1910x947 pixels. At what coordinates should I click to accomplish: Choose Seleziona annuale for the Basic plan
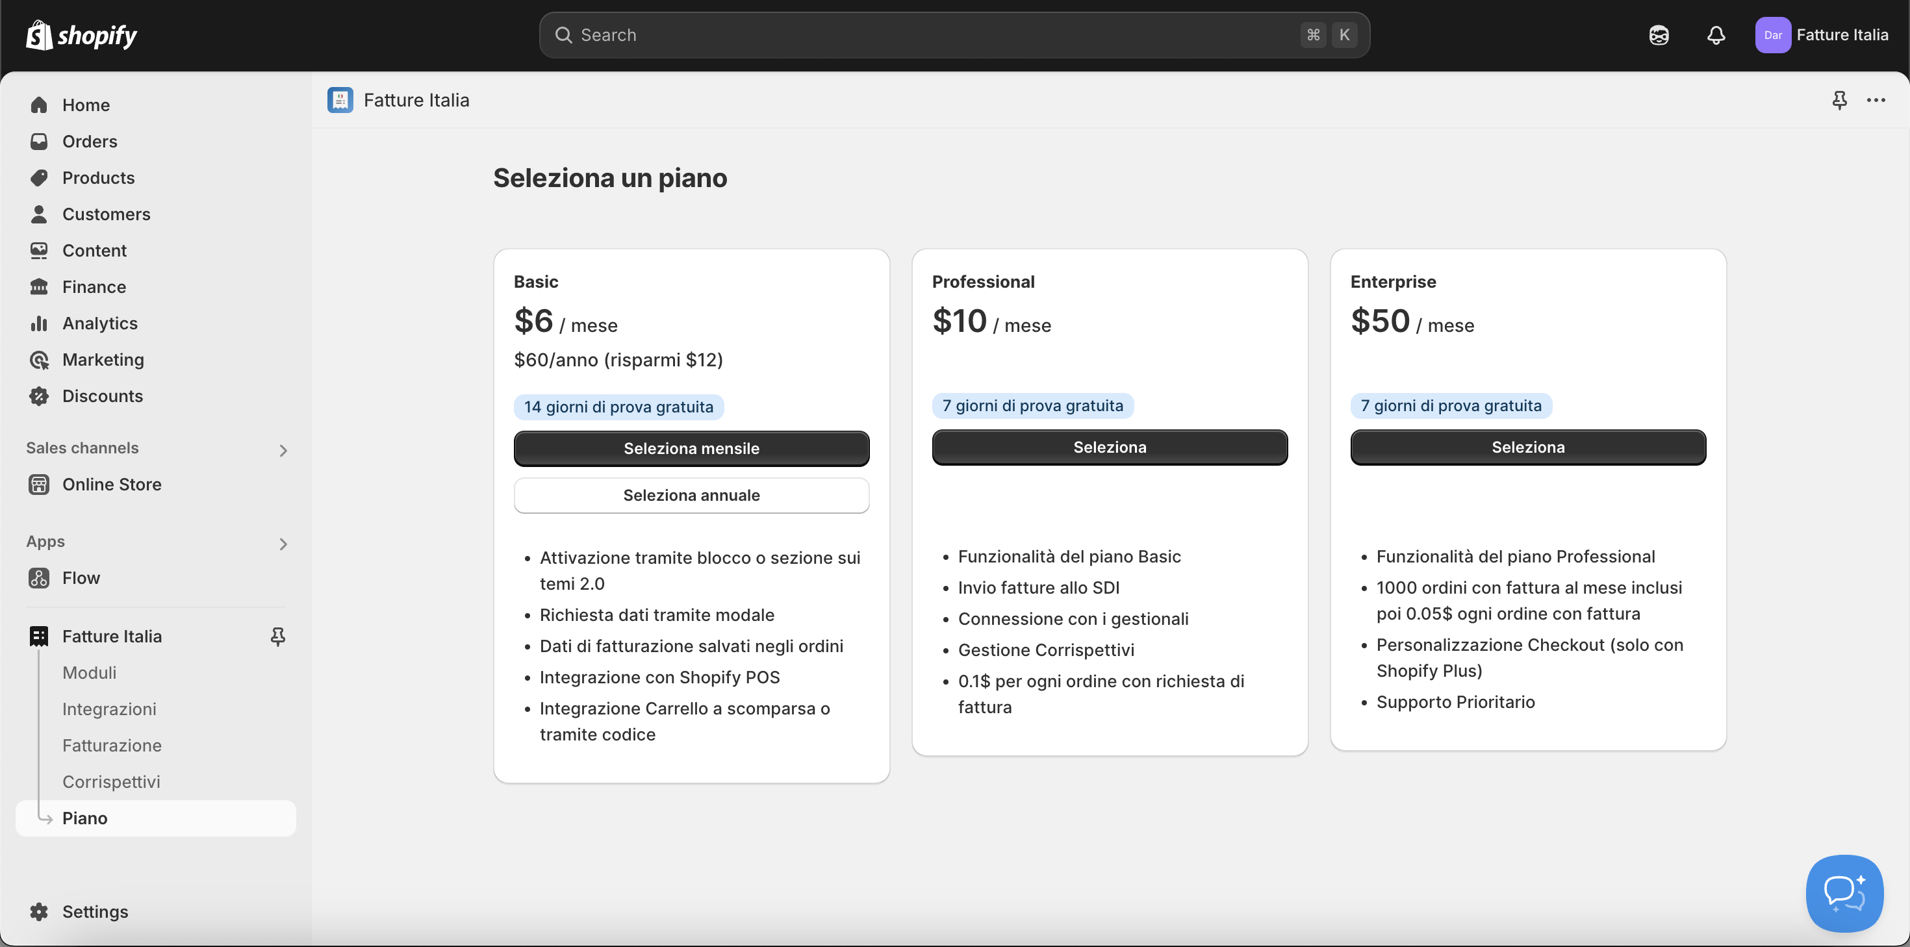tap(691, 495)
